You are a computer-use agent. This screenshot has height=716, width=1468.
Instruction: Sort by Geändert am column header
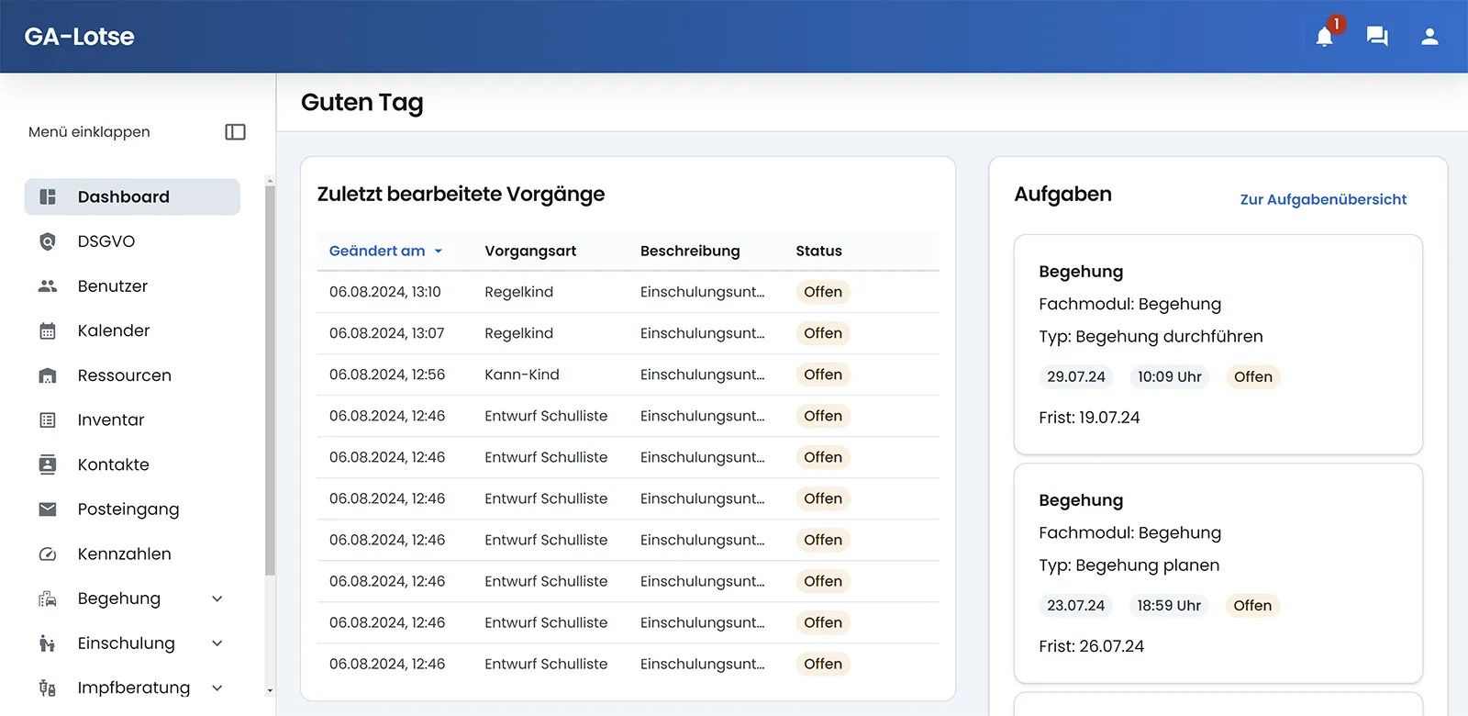coord(377,251)
